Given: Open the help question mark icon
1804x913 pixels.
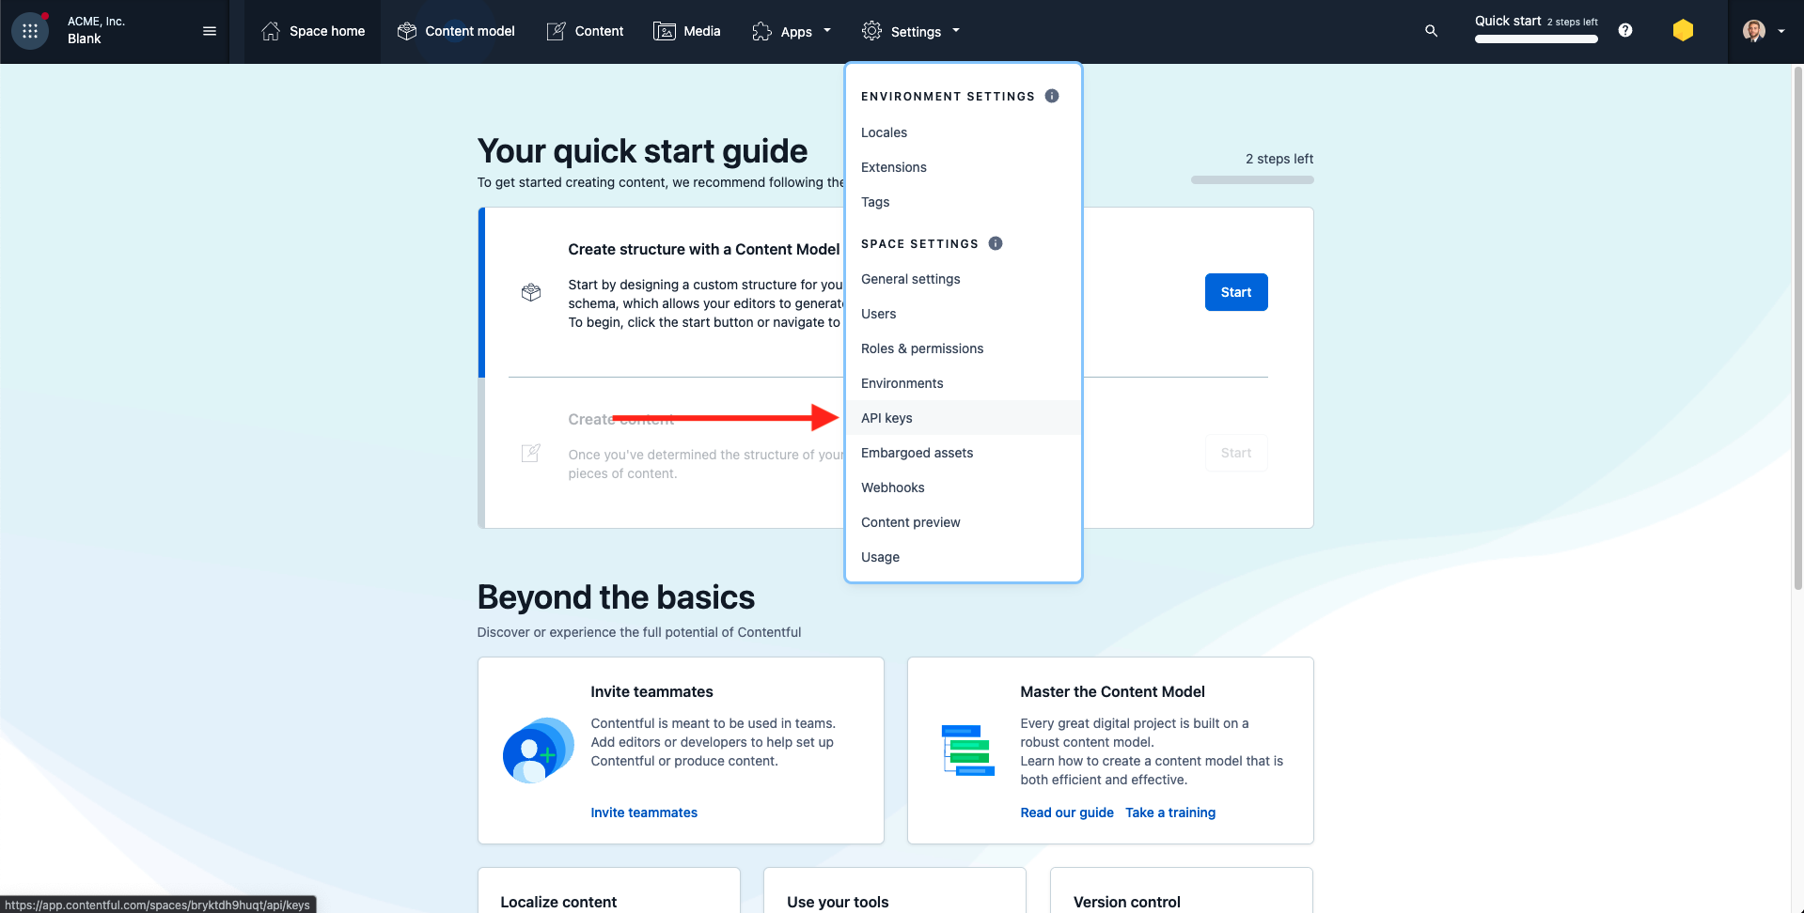Looking at the screenshot, I should pos(1625,31).
